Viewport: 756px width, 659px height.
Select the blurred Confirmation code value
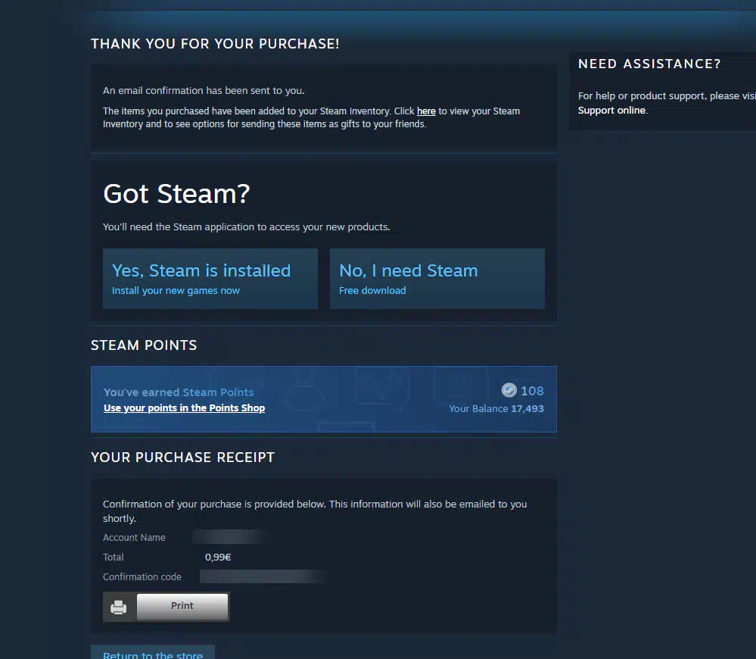coord(263,576)
